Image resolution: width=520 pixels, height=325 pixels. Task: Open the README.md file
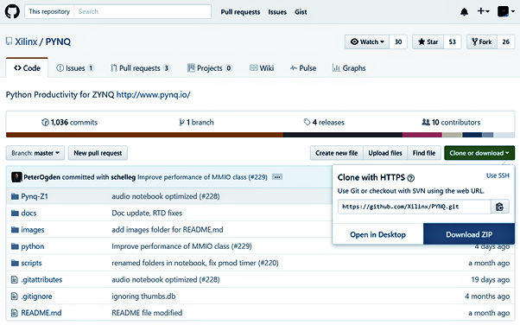[x=41, y=313]
